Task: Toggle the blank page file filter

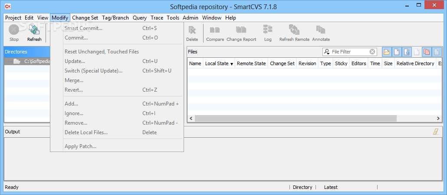Action: [397, 52]
